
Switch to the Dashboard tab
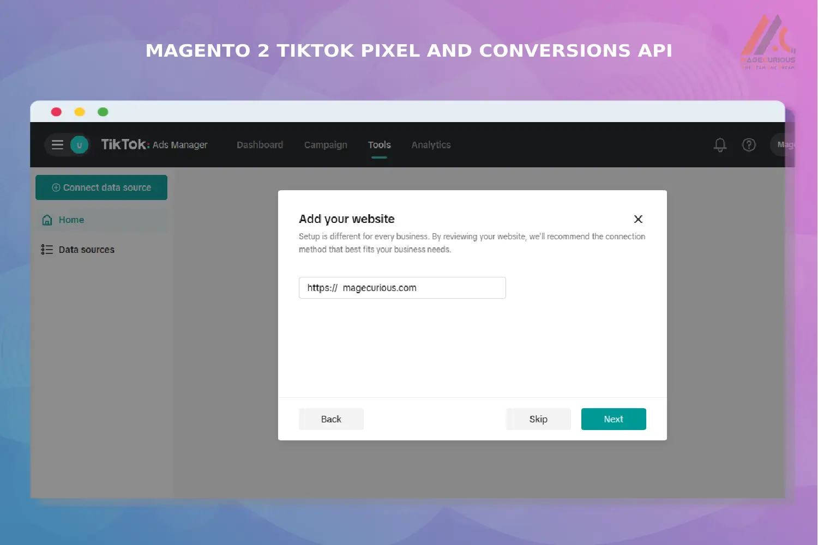(260, 144)
